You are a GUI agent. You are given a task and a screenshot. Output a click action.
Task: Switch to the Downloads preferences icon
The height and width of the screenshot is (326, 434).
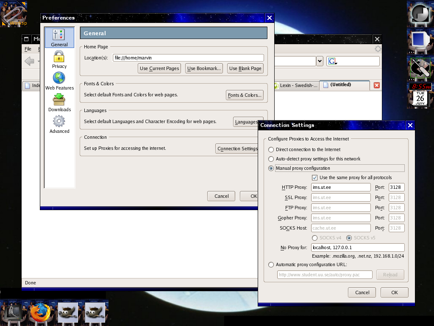[59, 102]
